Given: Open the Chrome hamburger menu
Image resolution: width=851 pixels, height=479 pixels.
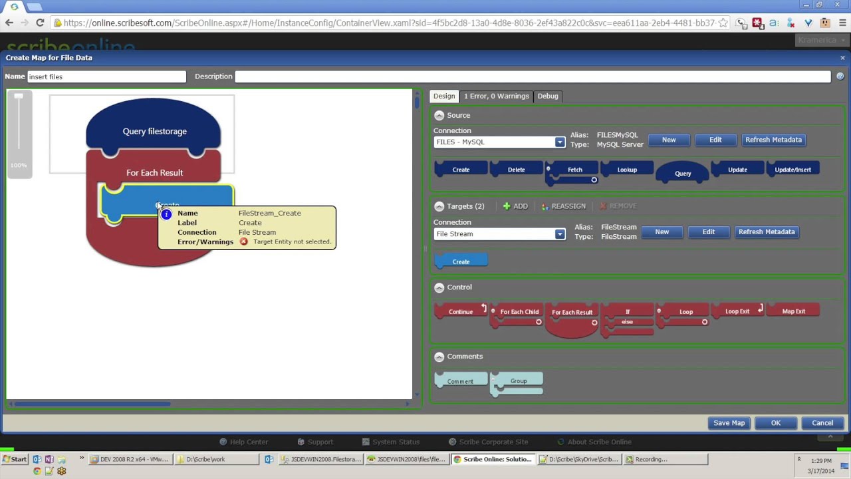Looking at the screenshot, I should [841, 23].
